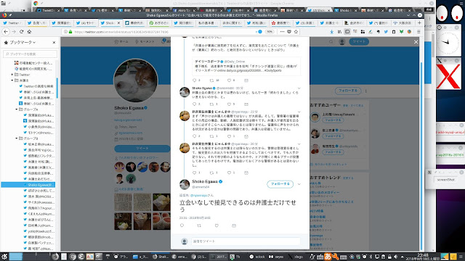Open chevron on Shoko Egawa reply tweet
The image size is (465, 261).
point(299,88)
